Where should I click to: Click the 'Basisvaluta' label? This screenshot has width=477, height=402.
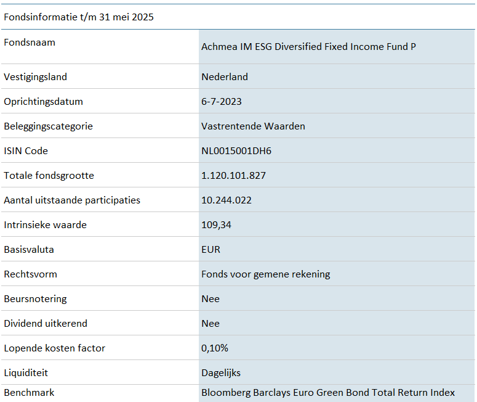(29, 250)
